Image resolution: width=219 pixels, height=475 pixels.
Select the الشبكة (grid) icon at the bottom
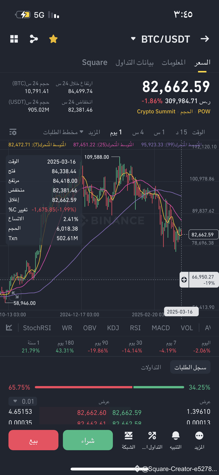(x=128, y=436)
